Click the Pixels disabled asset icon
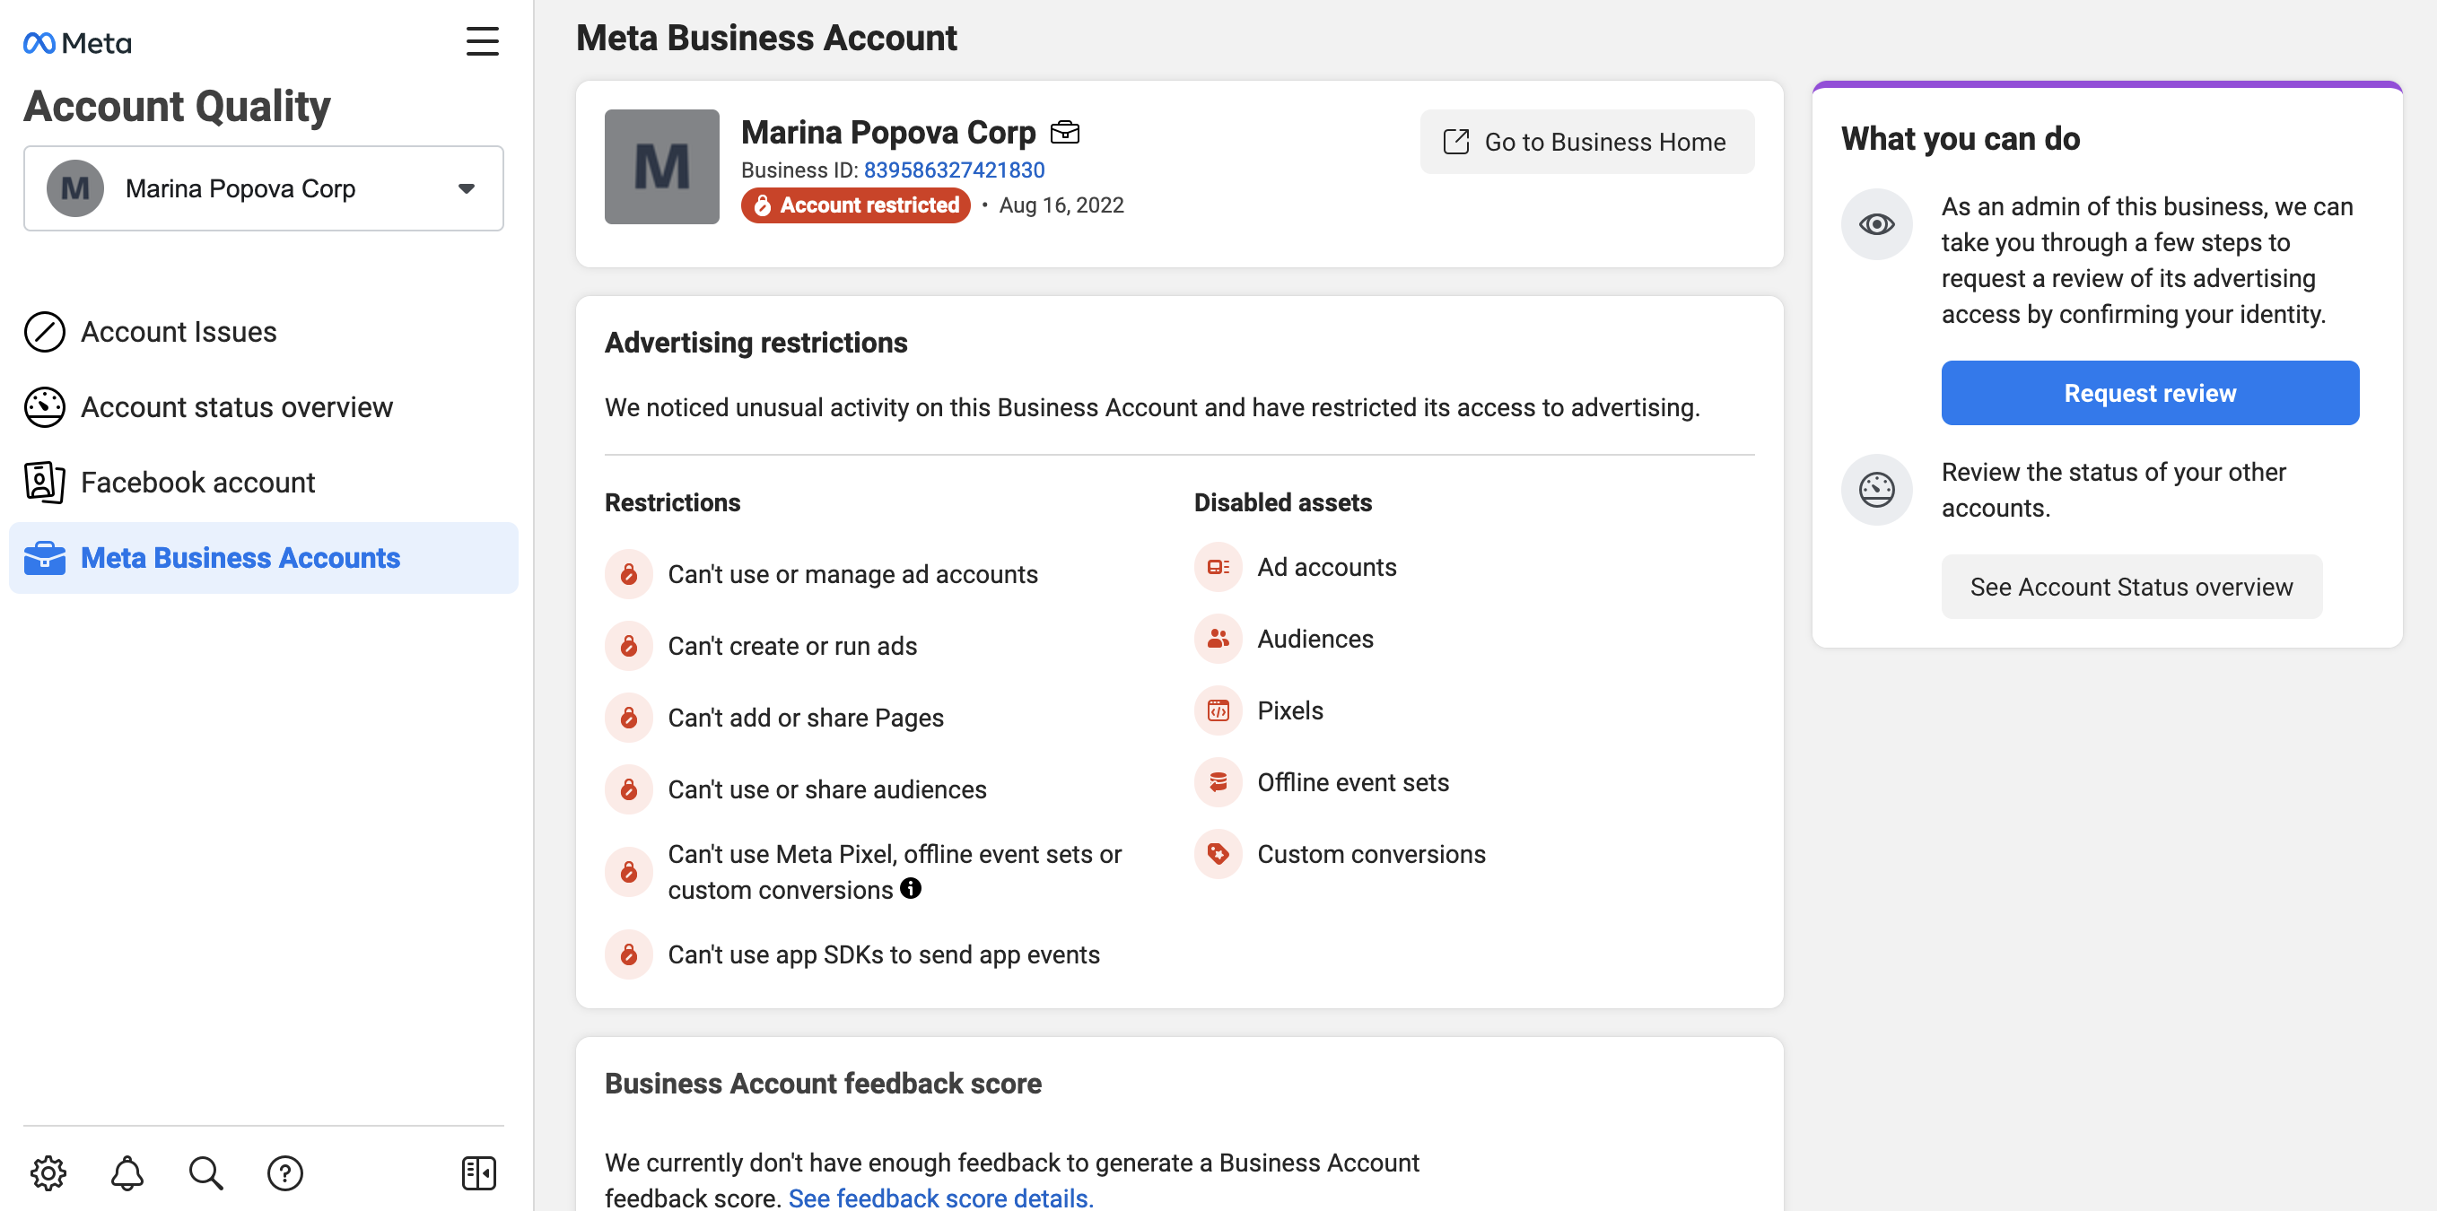Image resolution: width=2437 pixels, height=1211 pixels. 1218,711
